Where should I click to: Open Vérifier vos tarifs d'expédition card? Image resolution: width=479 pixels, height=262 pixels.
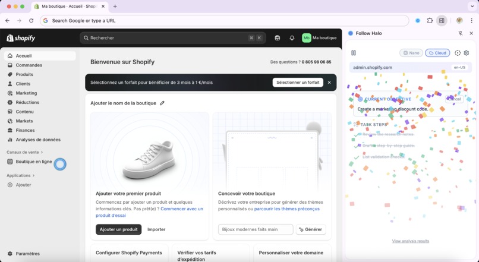tap(211, 253)
